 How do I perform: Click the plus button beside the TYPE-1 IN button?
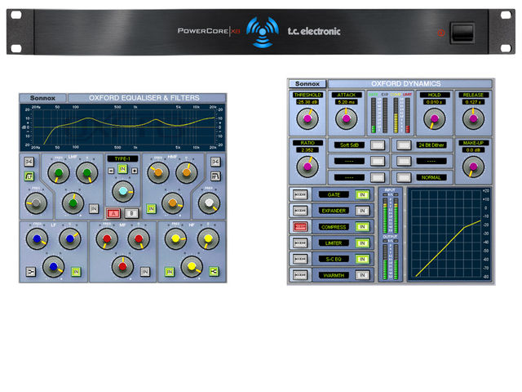tap(134, 171)
